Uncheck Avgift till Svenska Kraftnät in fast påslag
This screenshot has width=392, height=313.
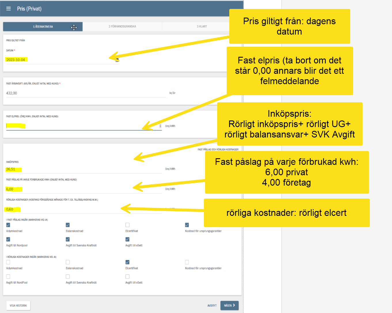(x=68, y=240)
